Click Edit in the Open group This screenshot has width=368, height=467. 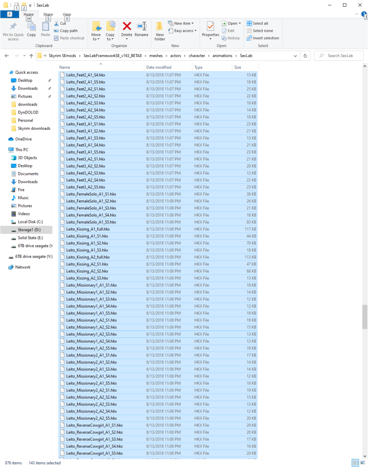228,31
